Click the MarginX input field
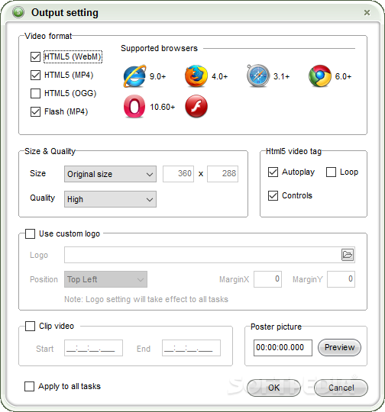 (x=268, y=279)
